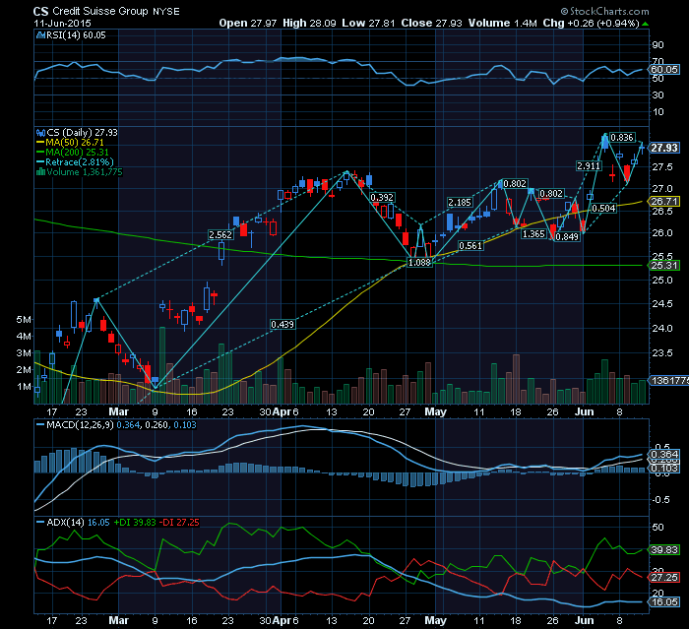
Task: Click the cyan Retrace legend line swatch
Action: point(41,162)
